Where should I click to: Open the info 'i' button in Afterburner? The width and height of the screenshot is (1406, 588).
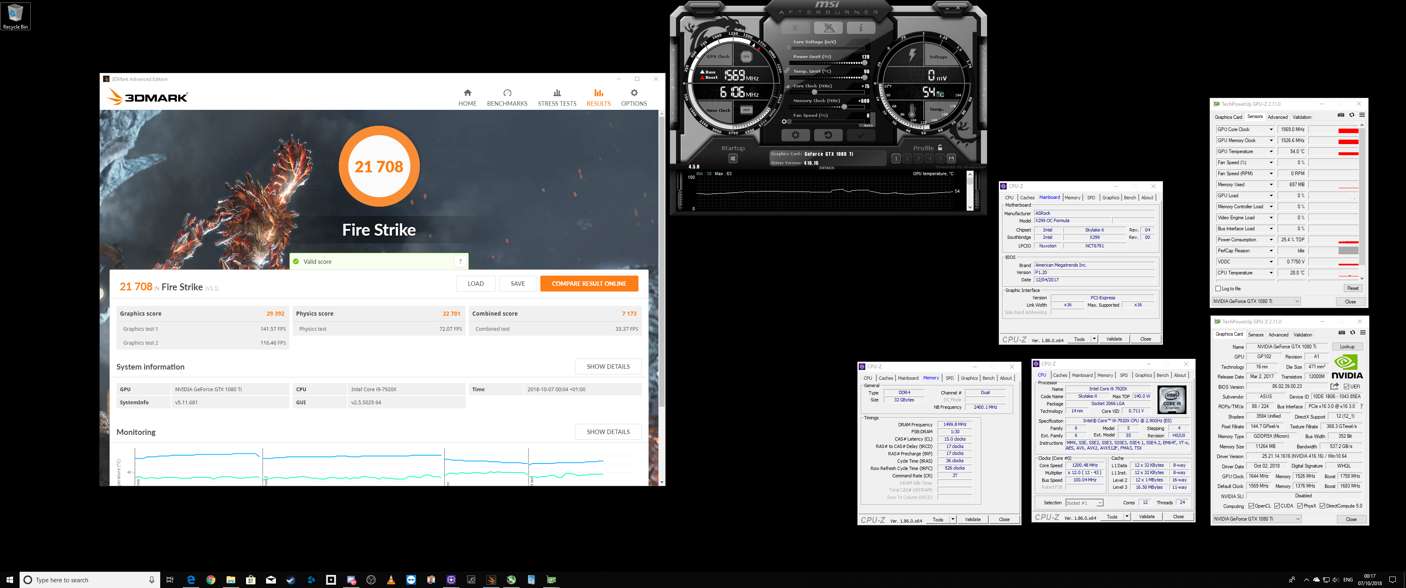[x=861, y=28]
